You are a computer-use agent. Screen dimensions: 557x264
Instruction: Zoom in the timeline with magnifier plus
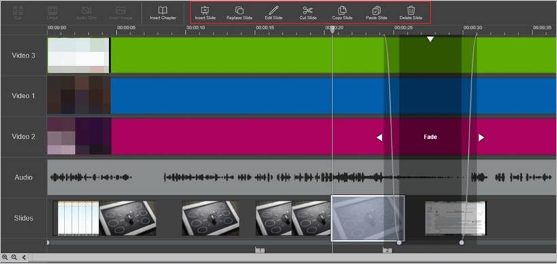[x=5, y=257]
